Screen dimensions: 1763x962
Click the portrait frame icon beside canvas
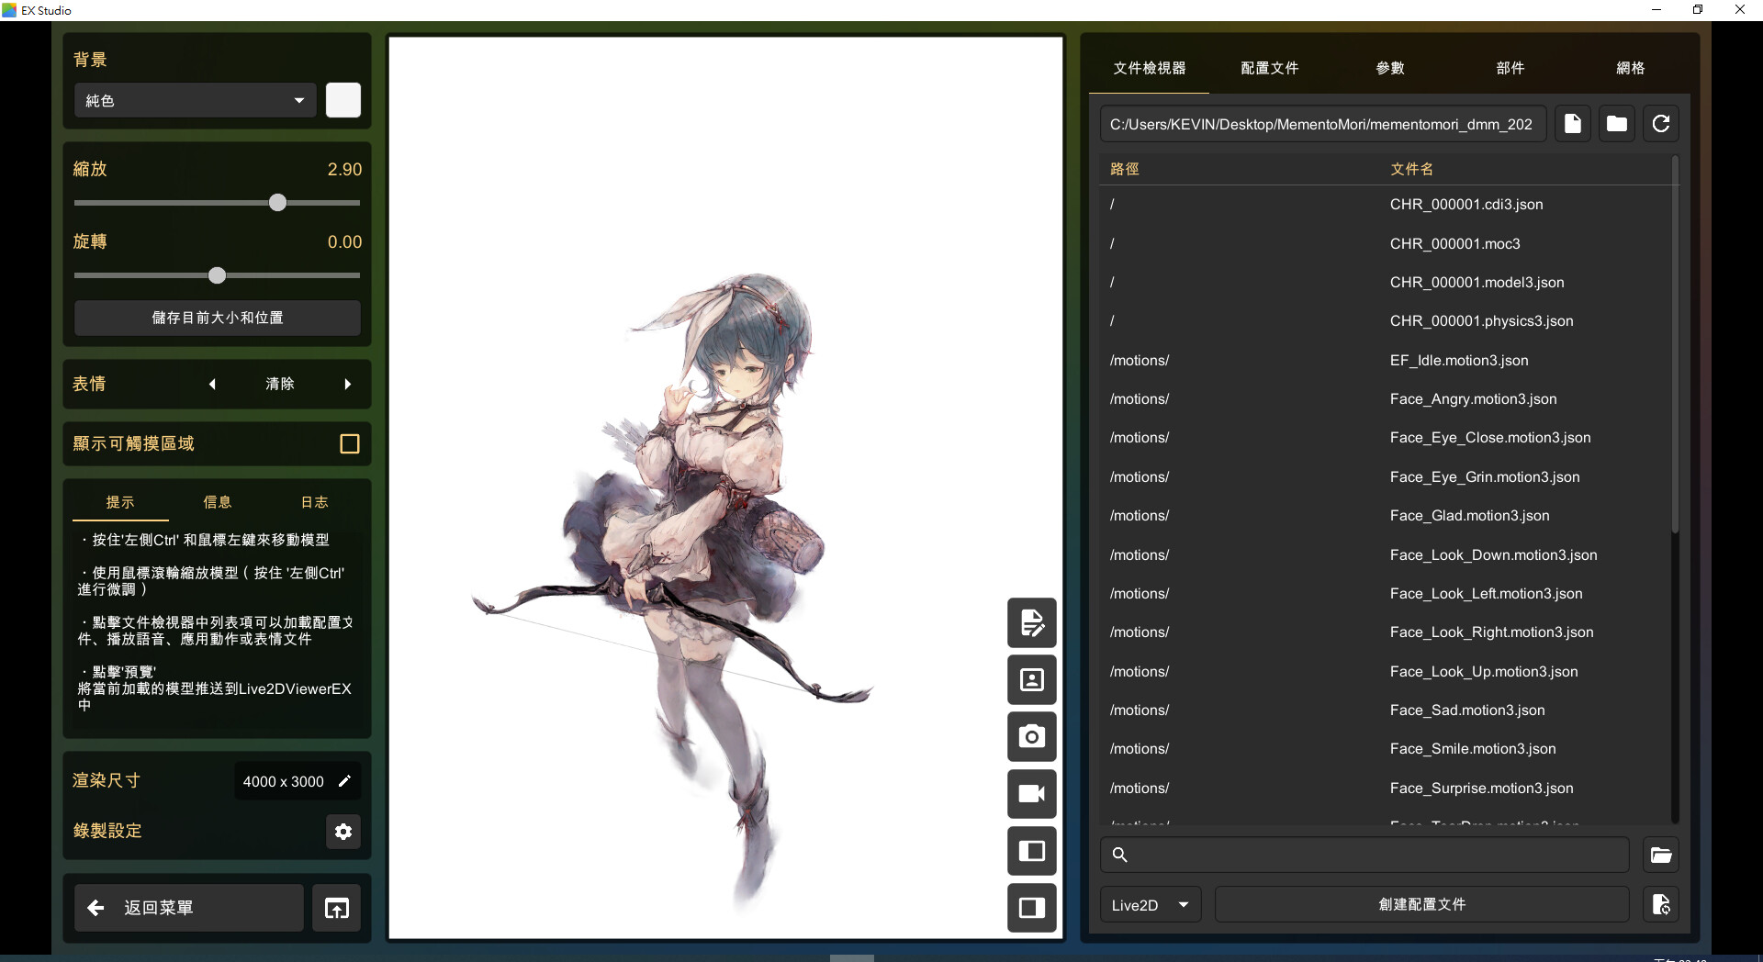[1031, 679]
